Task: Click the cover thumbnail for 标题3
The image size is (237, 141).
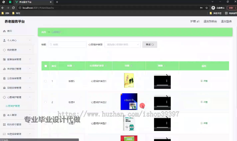Action: [129, 123]
